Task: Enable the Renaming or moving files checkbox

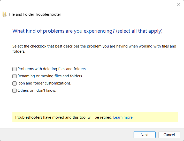Action: [14, 76]
